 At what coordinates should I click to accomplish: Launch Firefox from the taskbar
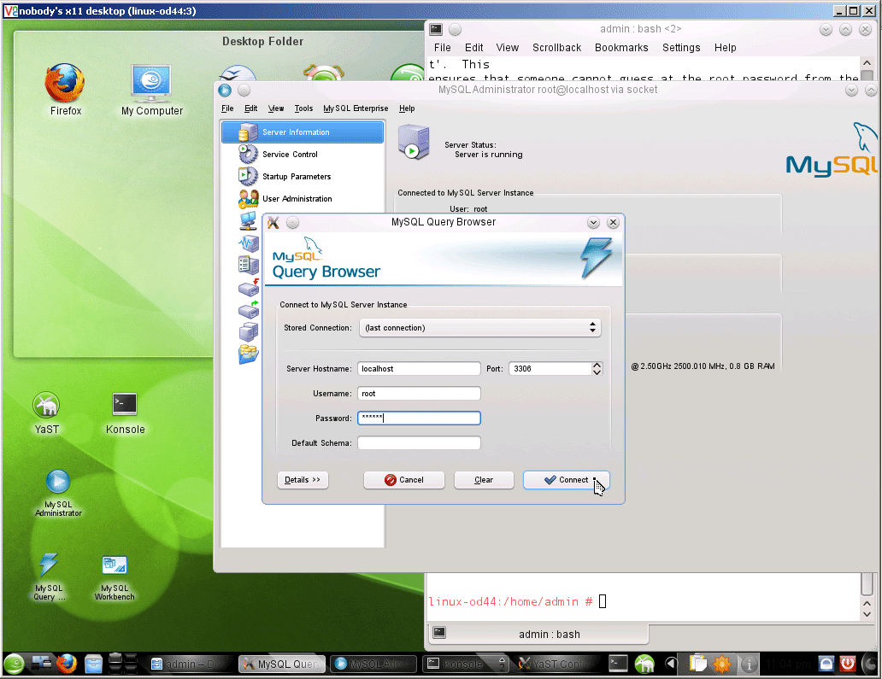67,664
